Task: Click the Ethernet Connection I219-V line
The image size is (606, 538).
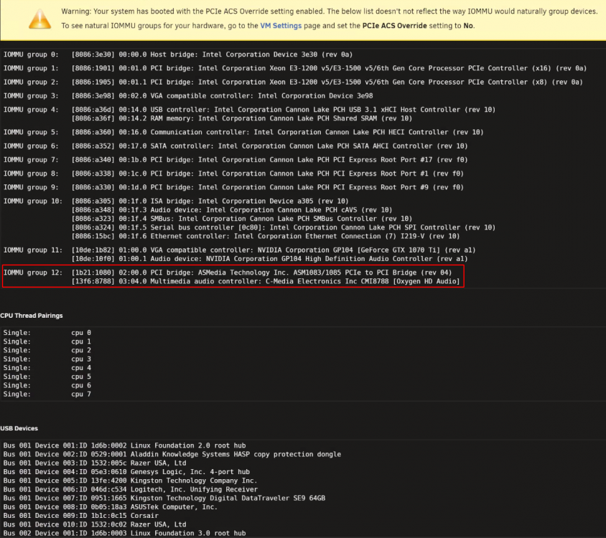Action: click(266, 237)
